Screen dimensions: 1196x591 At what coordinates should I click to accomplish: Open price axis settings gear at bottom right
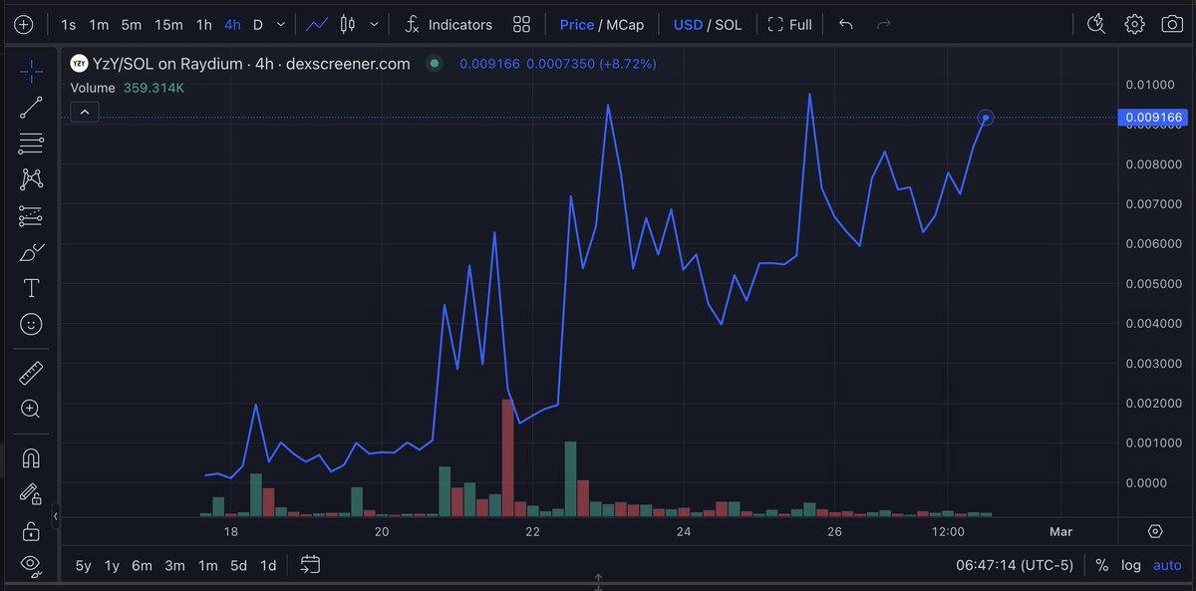tap(1155, 531)
